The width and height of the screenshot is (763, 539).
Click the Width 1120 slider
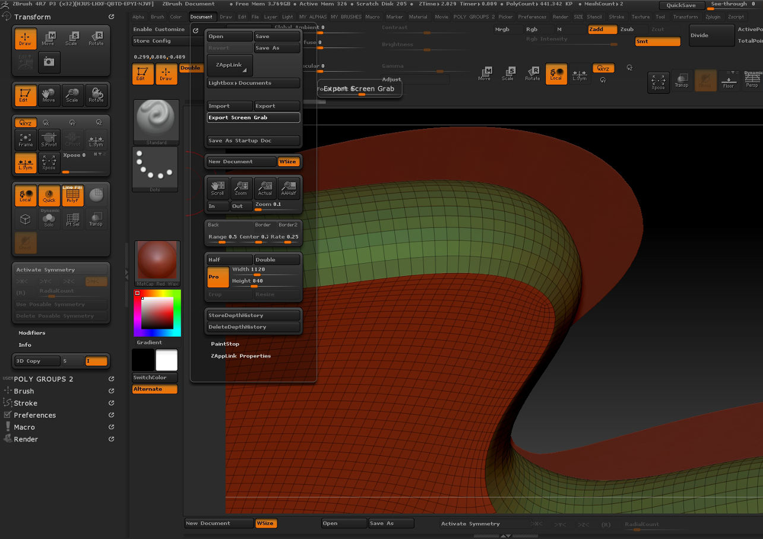point(265,271)
